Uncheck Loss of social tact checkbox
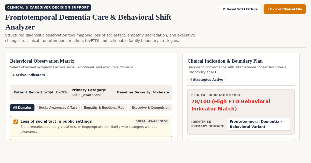311x163 pixels. pos(16,122)
